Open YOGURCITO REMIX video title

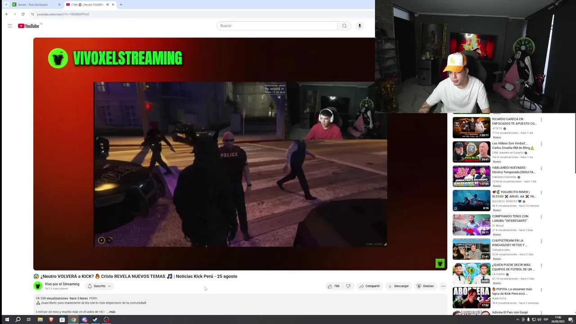pyautogui.click(x=514, y=194)
